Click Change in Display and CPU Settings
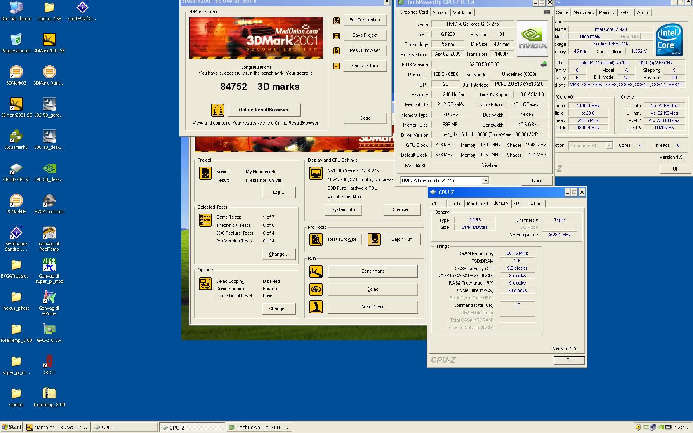693x433 pixels. point(402,209)
